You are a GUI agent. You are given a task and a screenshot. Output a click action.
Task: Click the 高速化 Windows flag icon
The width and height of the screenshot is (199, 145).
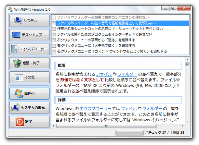pos(19,94)
